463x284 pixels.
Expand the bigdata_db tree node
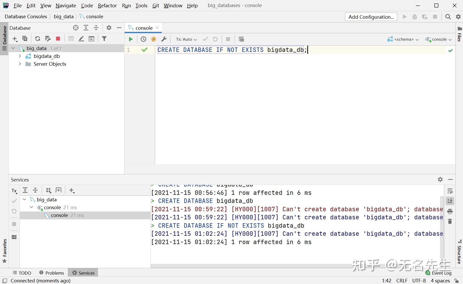tap(20, 56)
